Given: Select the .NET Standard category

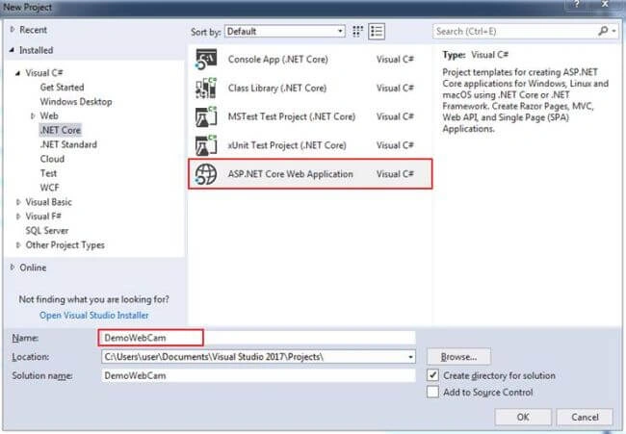Looking at the screenshot, I should click(68, 144).
